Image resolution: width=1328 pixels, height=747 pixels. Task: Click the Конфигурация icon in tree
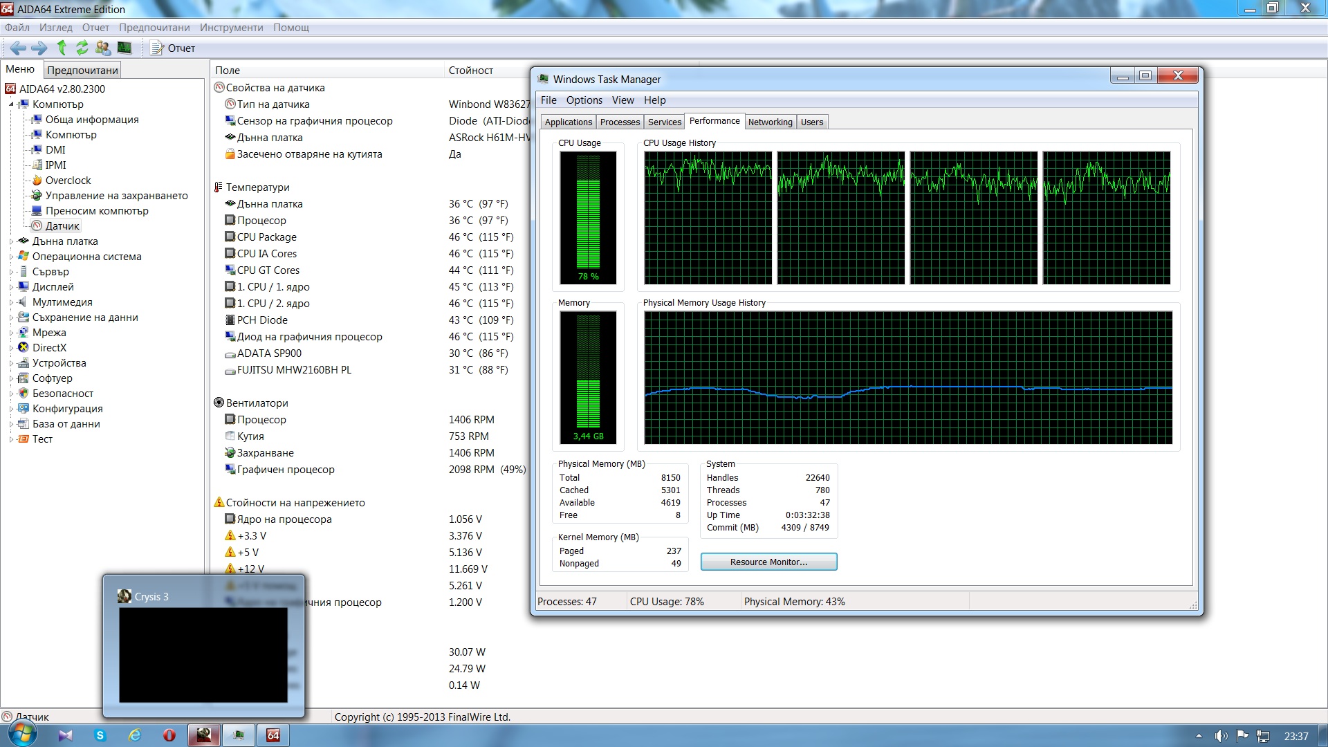point(24,409)
